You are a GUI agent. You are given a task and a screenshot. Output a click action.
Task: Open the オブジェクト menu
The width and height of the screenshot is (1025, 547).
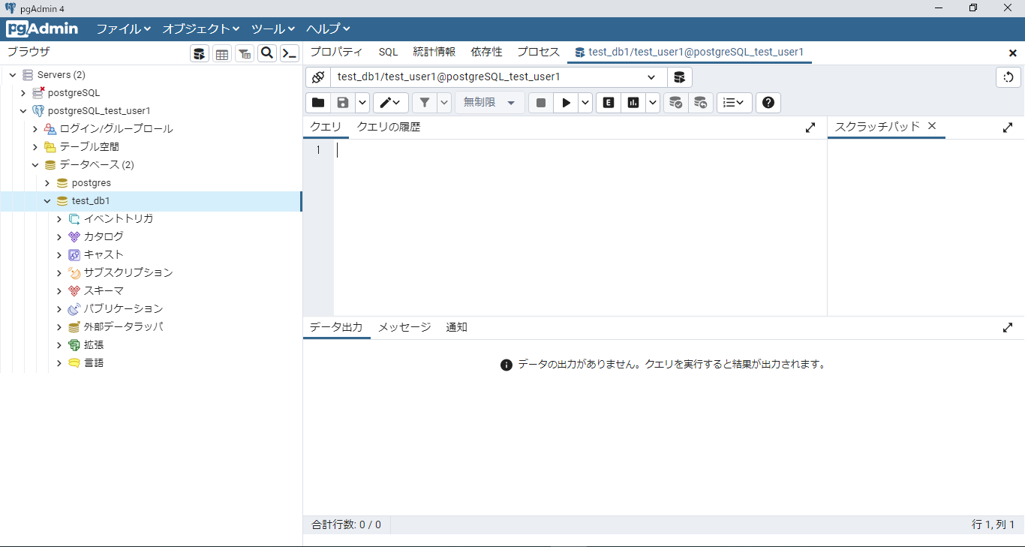pyautogui.click(x=201, y=29)
